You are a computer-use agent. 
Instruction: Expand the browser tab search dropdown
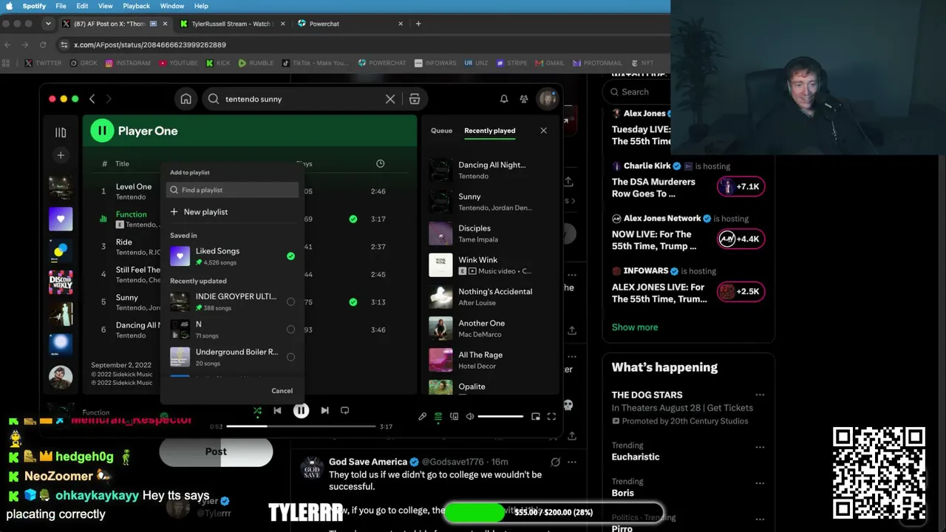(48, 24)
